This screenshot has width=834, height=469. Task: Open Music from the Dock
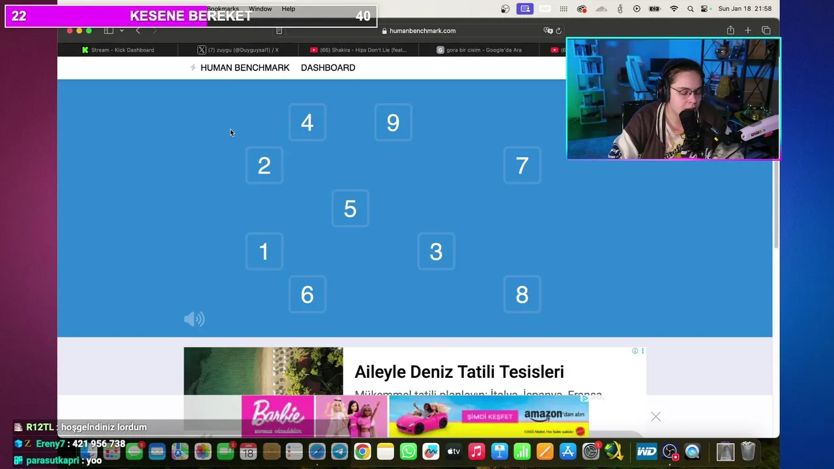pyautogui.click(x=476, y=451)
